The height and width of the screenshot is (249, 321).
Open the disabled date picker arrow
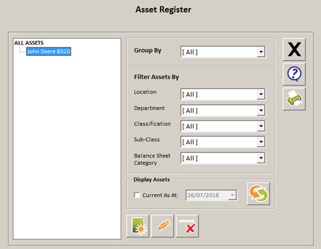pos(232,195)
